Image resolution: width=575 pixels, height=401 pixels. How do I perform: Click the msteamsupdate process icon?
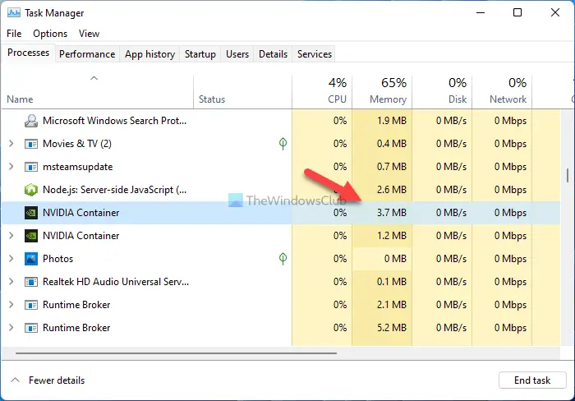pos(31,167)
